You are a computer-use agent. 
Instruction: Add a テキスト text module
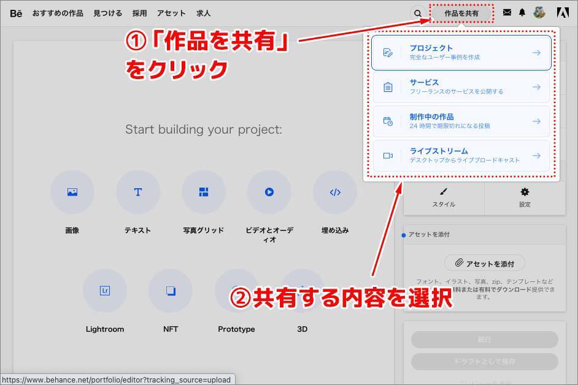(138, 192)
